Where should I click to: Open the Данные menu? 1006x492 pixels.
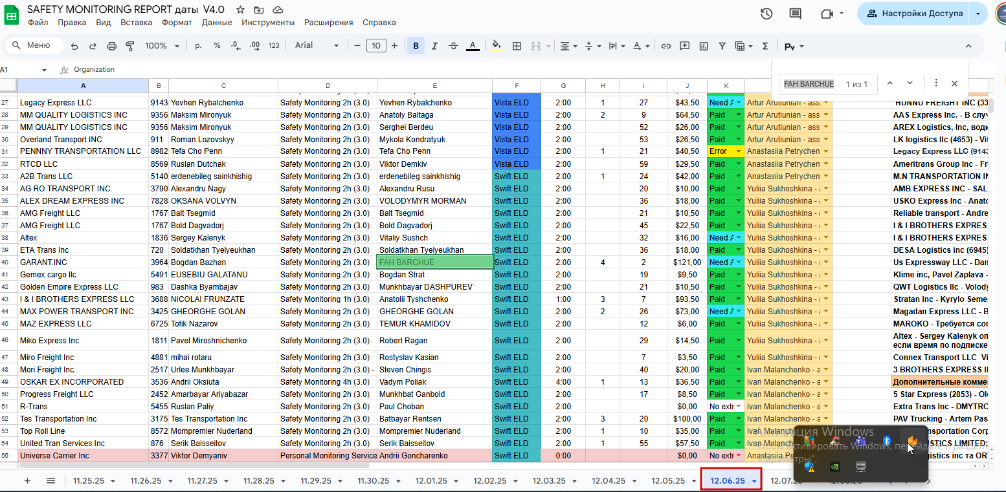tap(217, 22)
